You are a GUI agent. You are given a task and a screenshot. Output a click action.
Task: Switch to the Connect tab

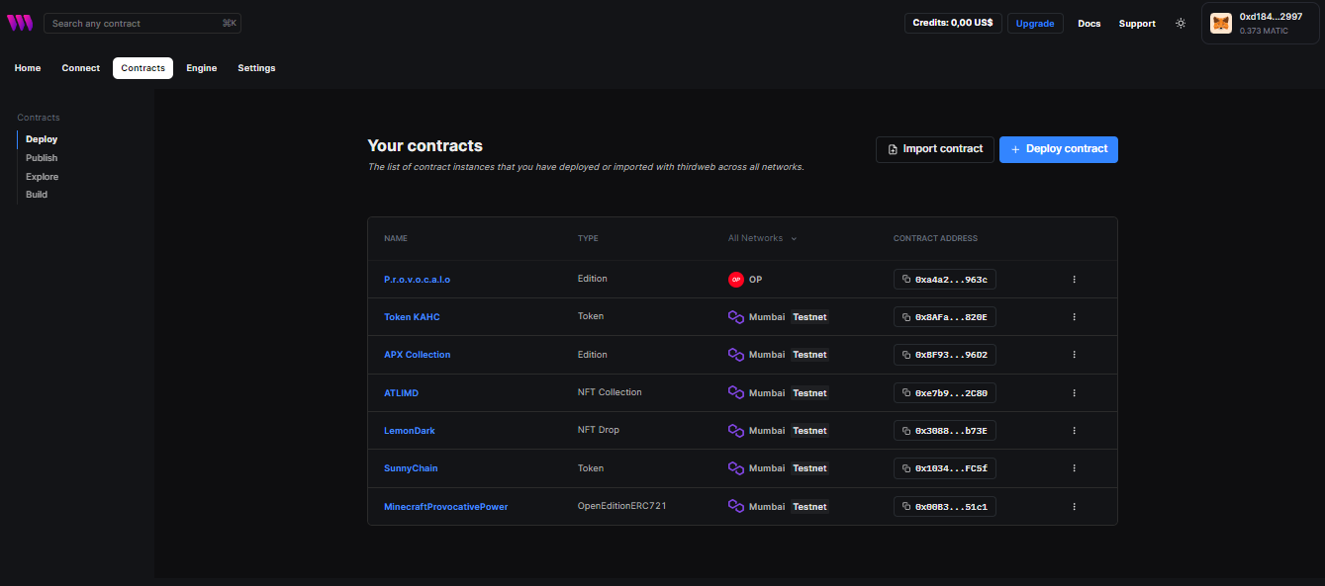[x=81, y=68]
